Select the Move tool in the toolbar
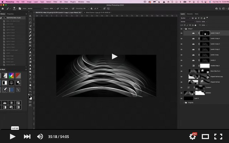Screen dimensions: 229x143 pyautogui.click(x=30, y=16)
